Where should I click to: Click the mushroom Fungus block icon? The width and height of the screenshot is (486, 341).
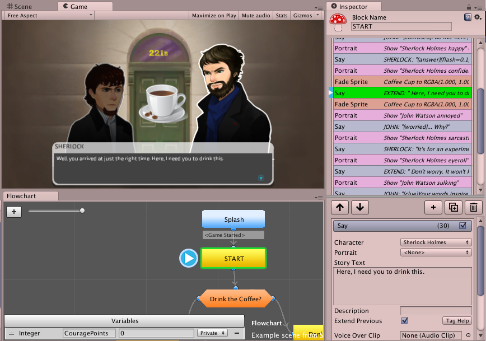click(338, 22)
